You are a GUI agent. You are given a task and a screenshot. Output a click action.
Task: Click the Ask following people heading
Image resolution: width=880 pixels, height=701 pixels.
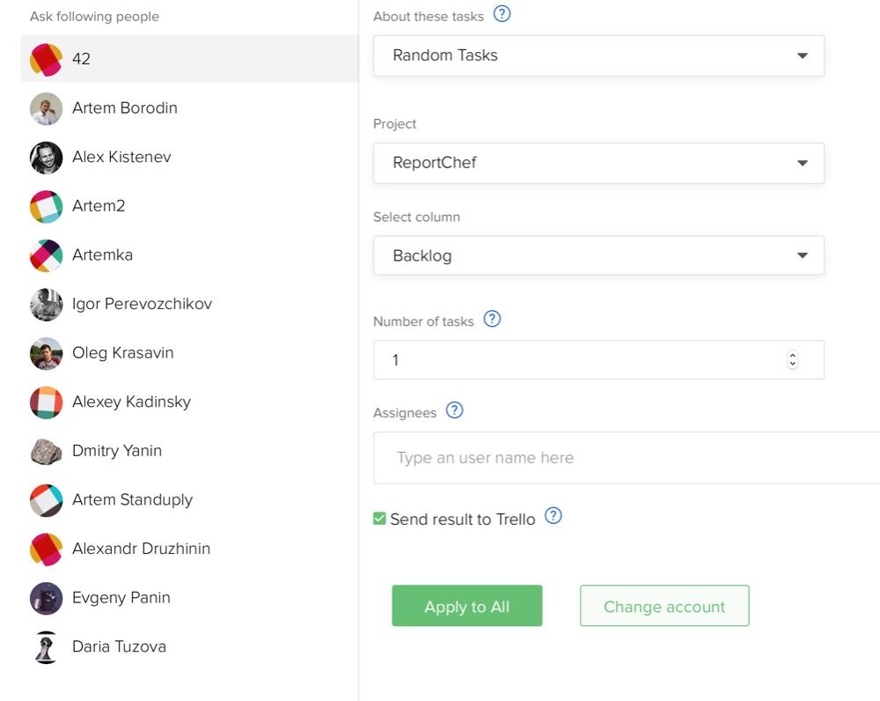pyautogui.click(x=94, y=17)
